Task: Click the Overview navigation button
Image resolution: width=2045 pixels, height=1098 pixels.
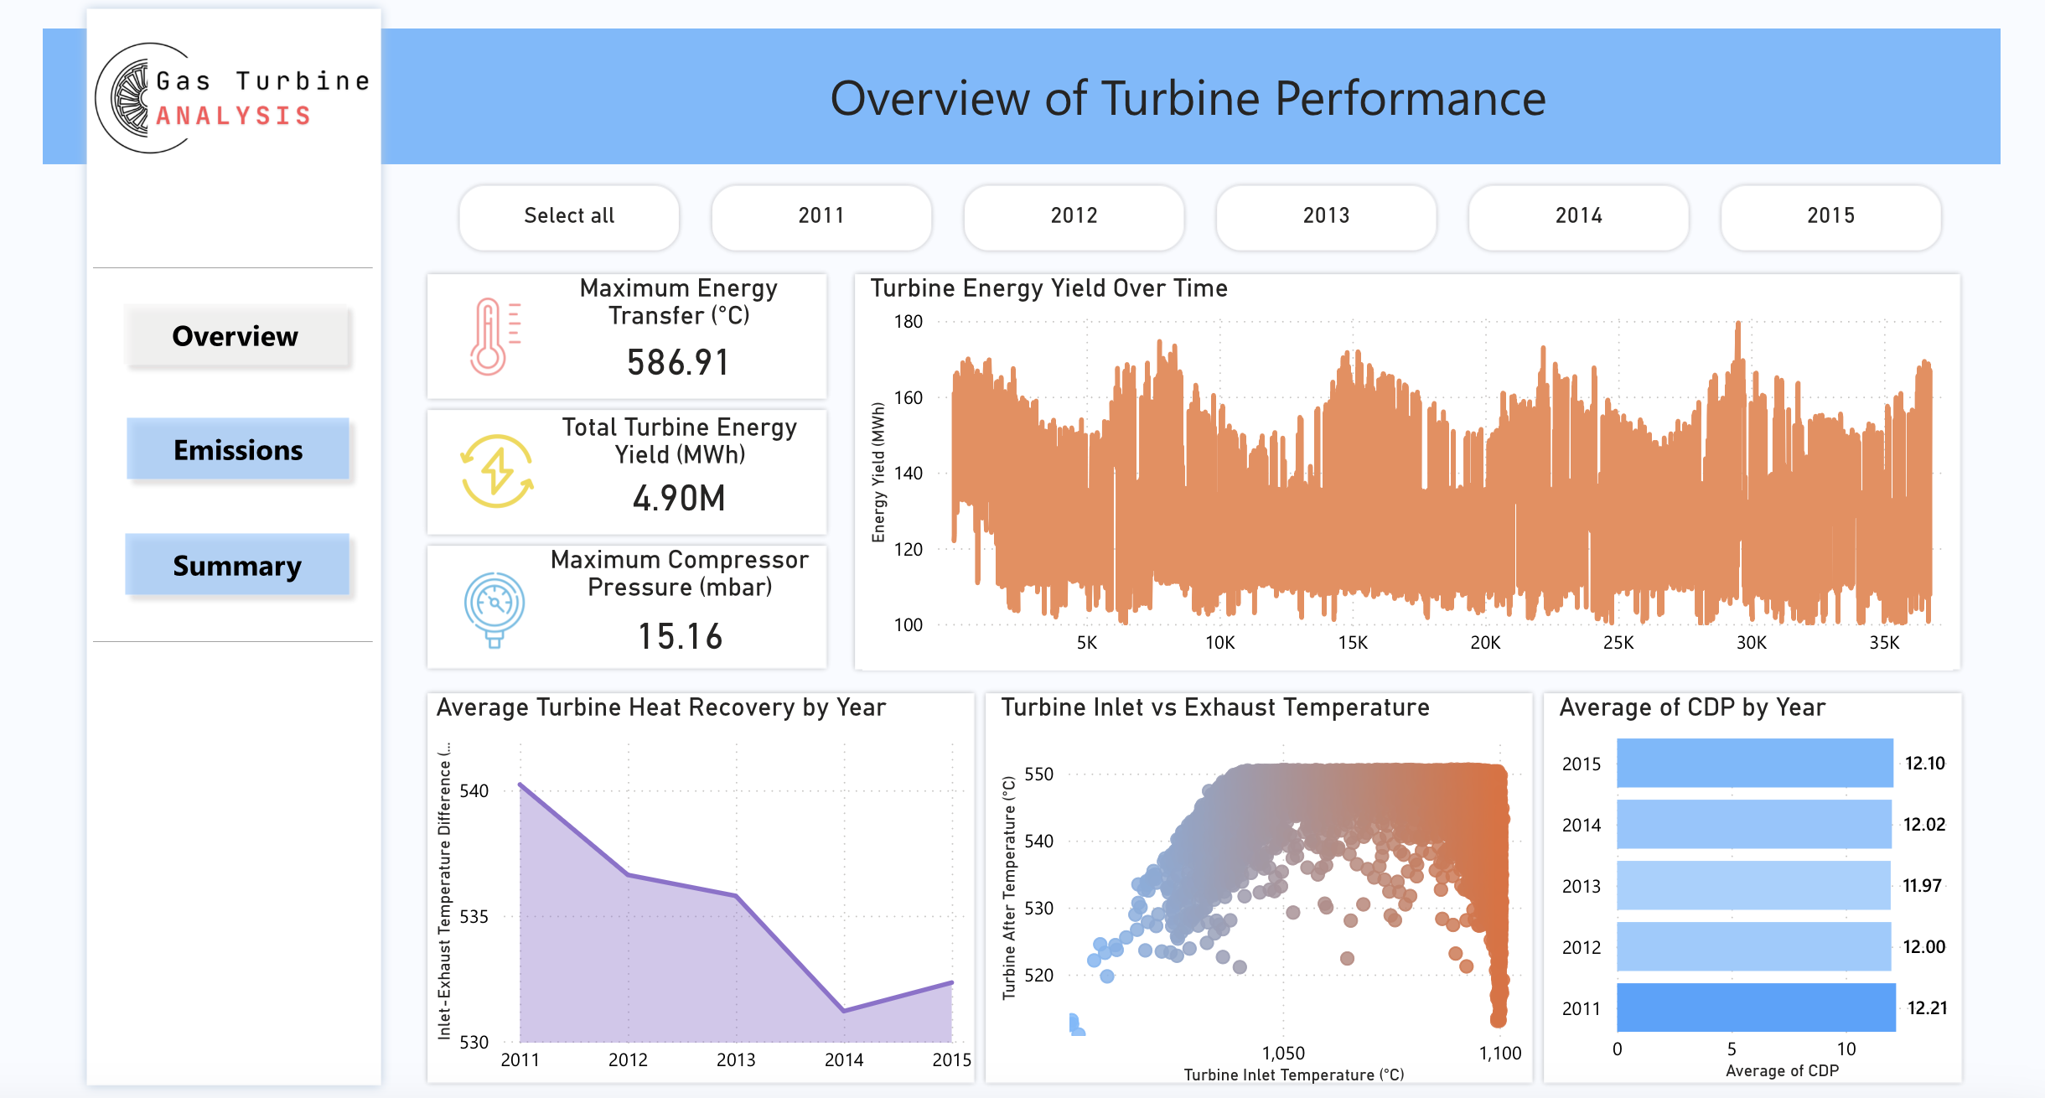Action: [237, 336]
